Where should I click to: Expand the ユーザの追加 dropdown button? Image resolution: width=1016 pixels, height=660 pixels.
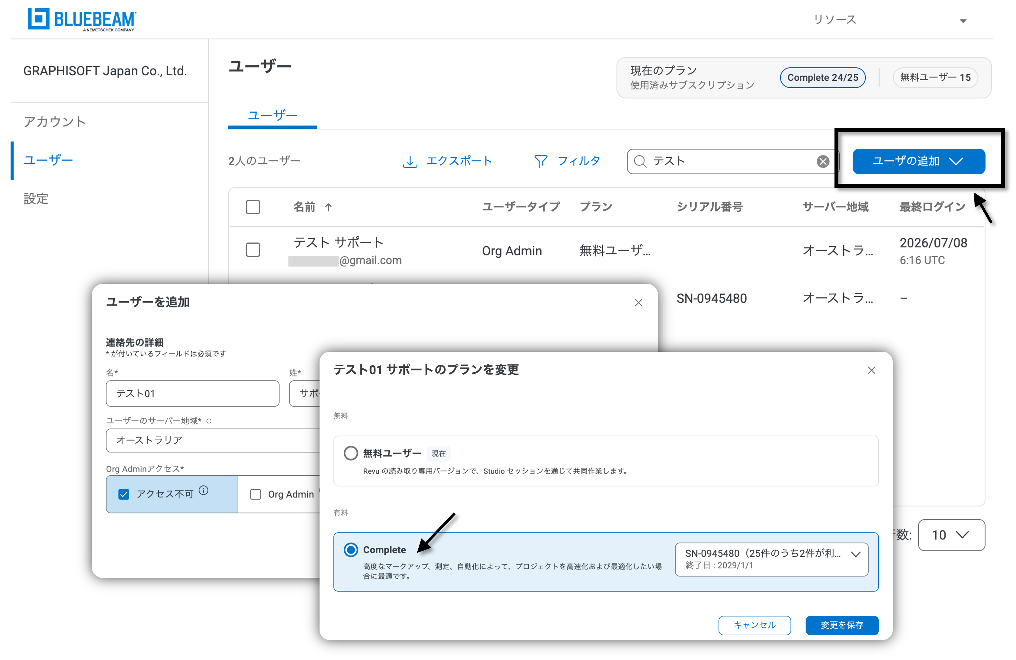pos(918,161)
